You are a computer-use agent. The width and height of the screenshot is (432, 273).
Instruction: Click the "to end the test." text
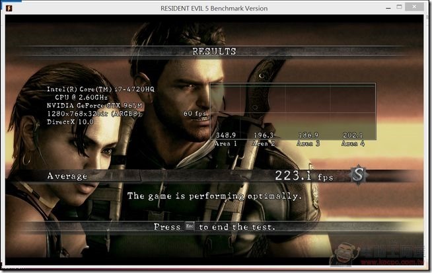click(x=237, y=227)
